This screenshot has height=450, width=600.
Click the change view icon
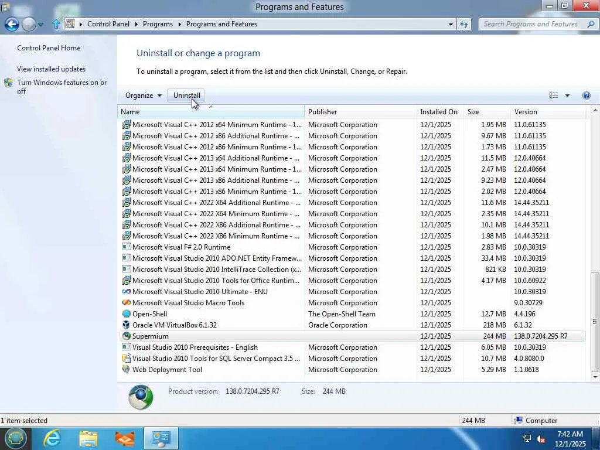point(553,96)
